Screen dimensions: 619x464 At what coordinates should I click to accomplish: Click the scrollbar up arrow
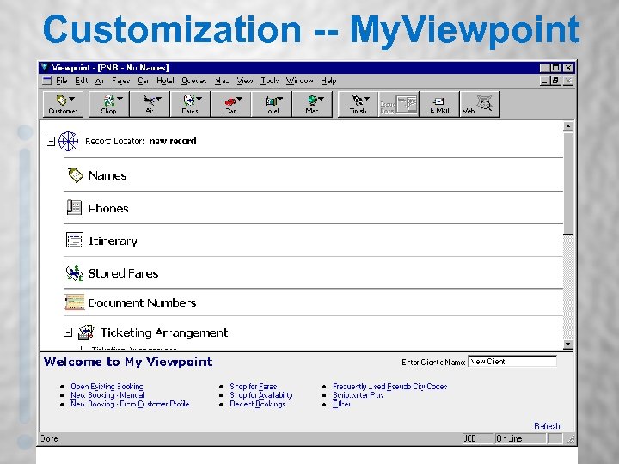click(x=567, y=126)
